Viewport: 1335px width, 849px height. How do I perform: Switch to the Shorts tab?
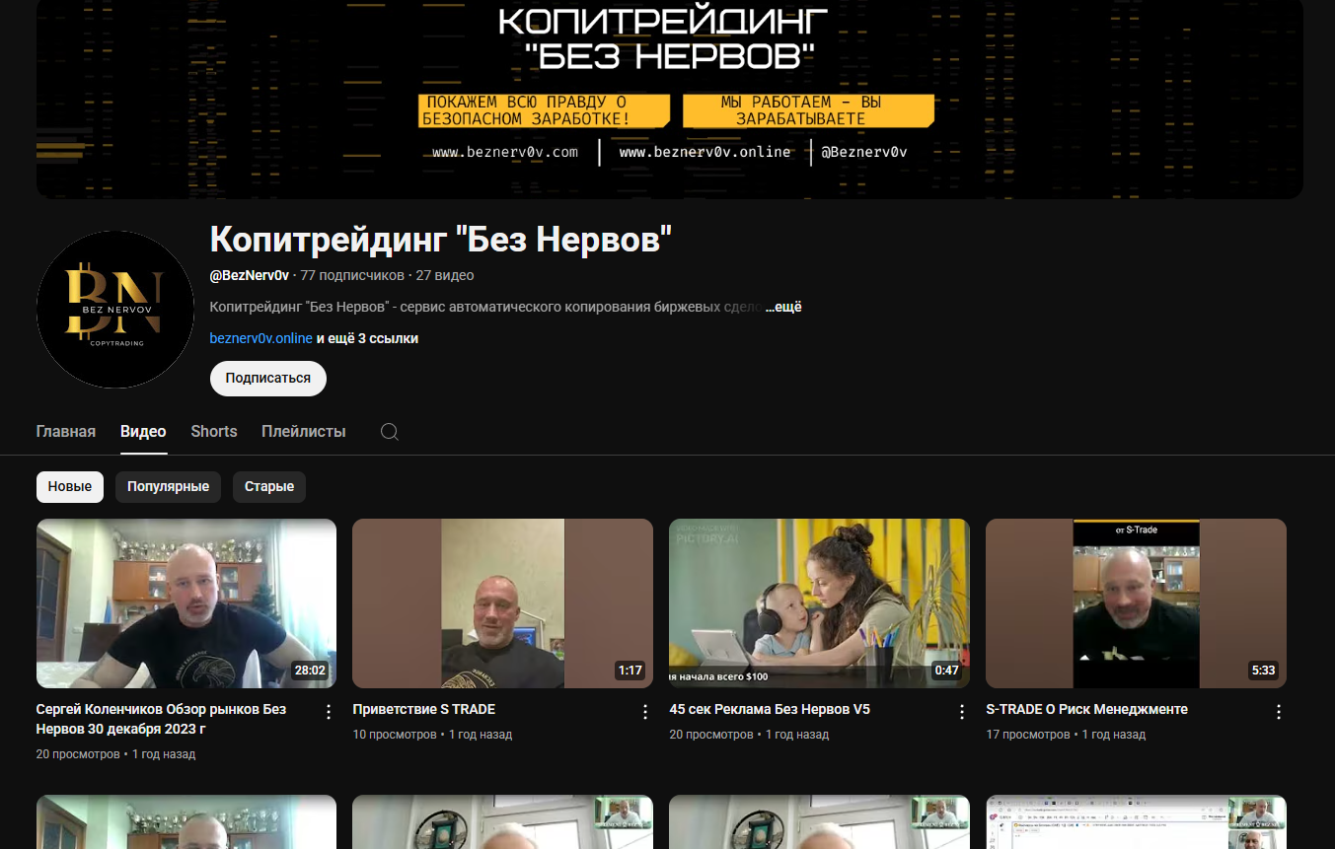213,431
